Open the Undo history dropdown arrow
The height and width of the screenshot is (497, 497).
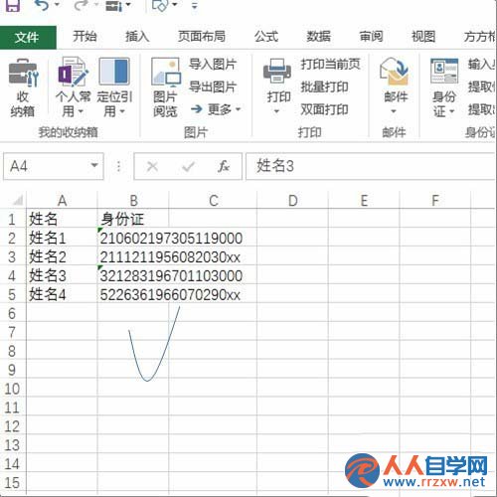(x=57, y=5)
